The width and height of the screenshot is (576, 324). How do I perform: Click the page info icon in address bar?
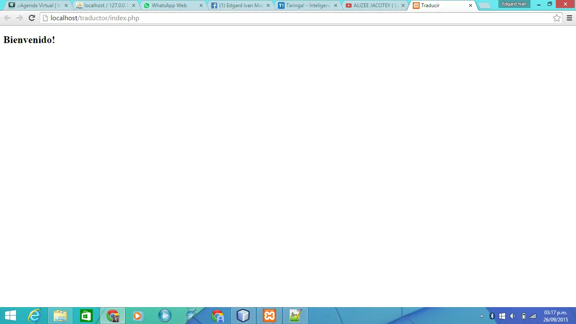pyautogui.click(x=45, y=18)
